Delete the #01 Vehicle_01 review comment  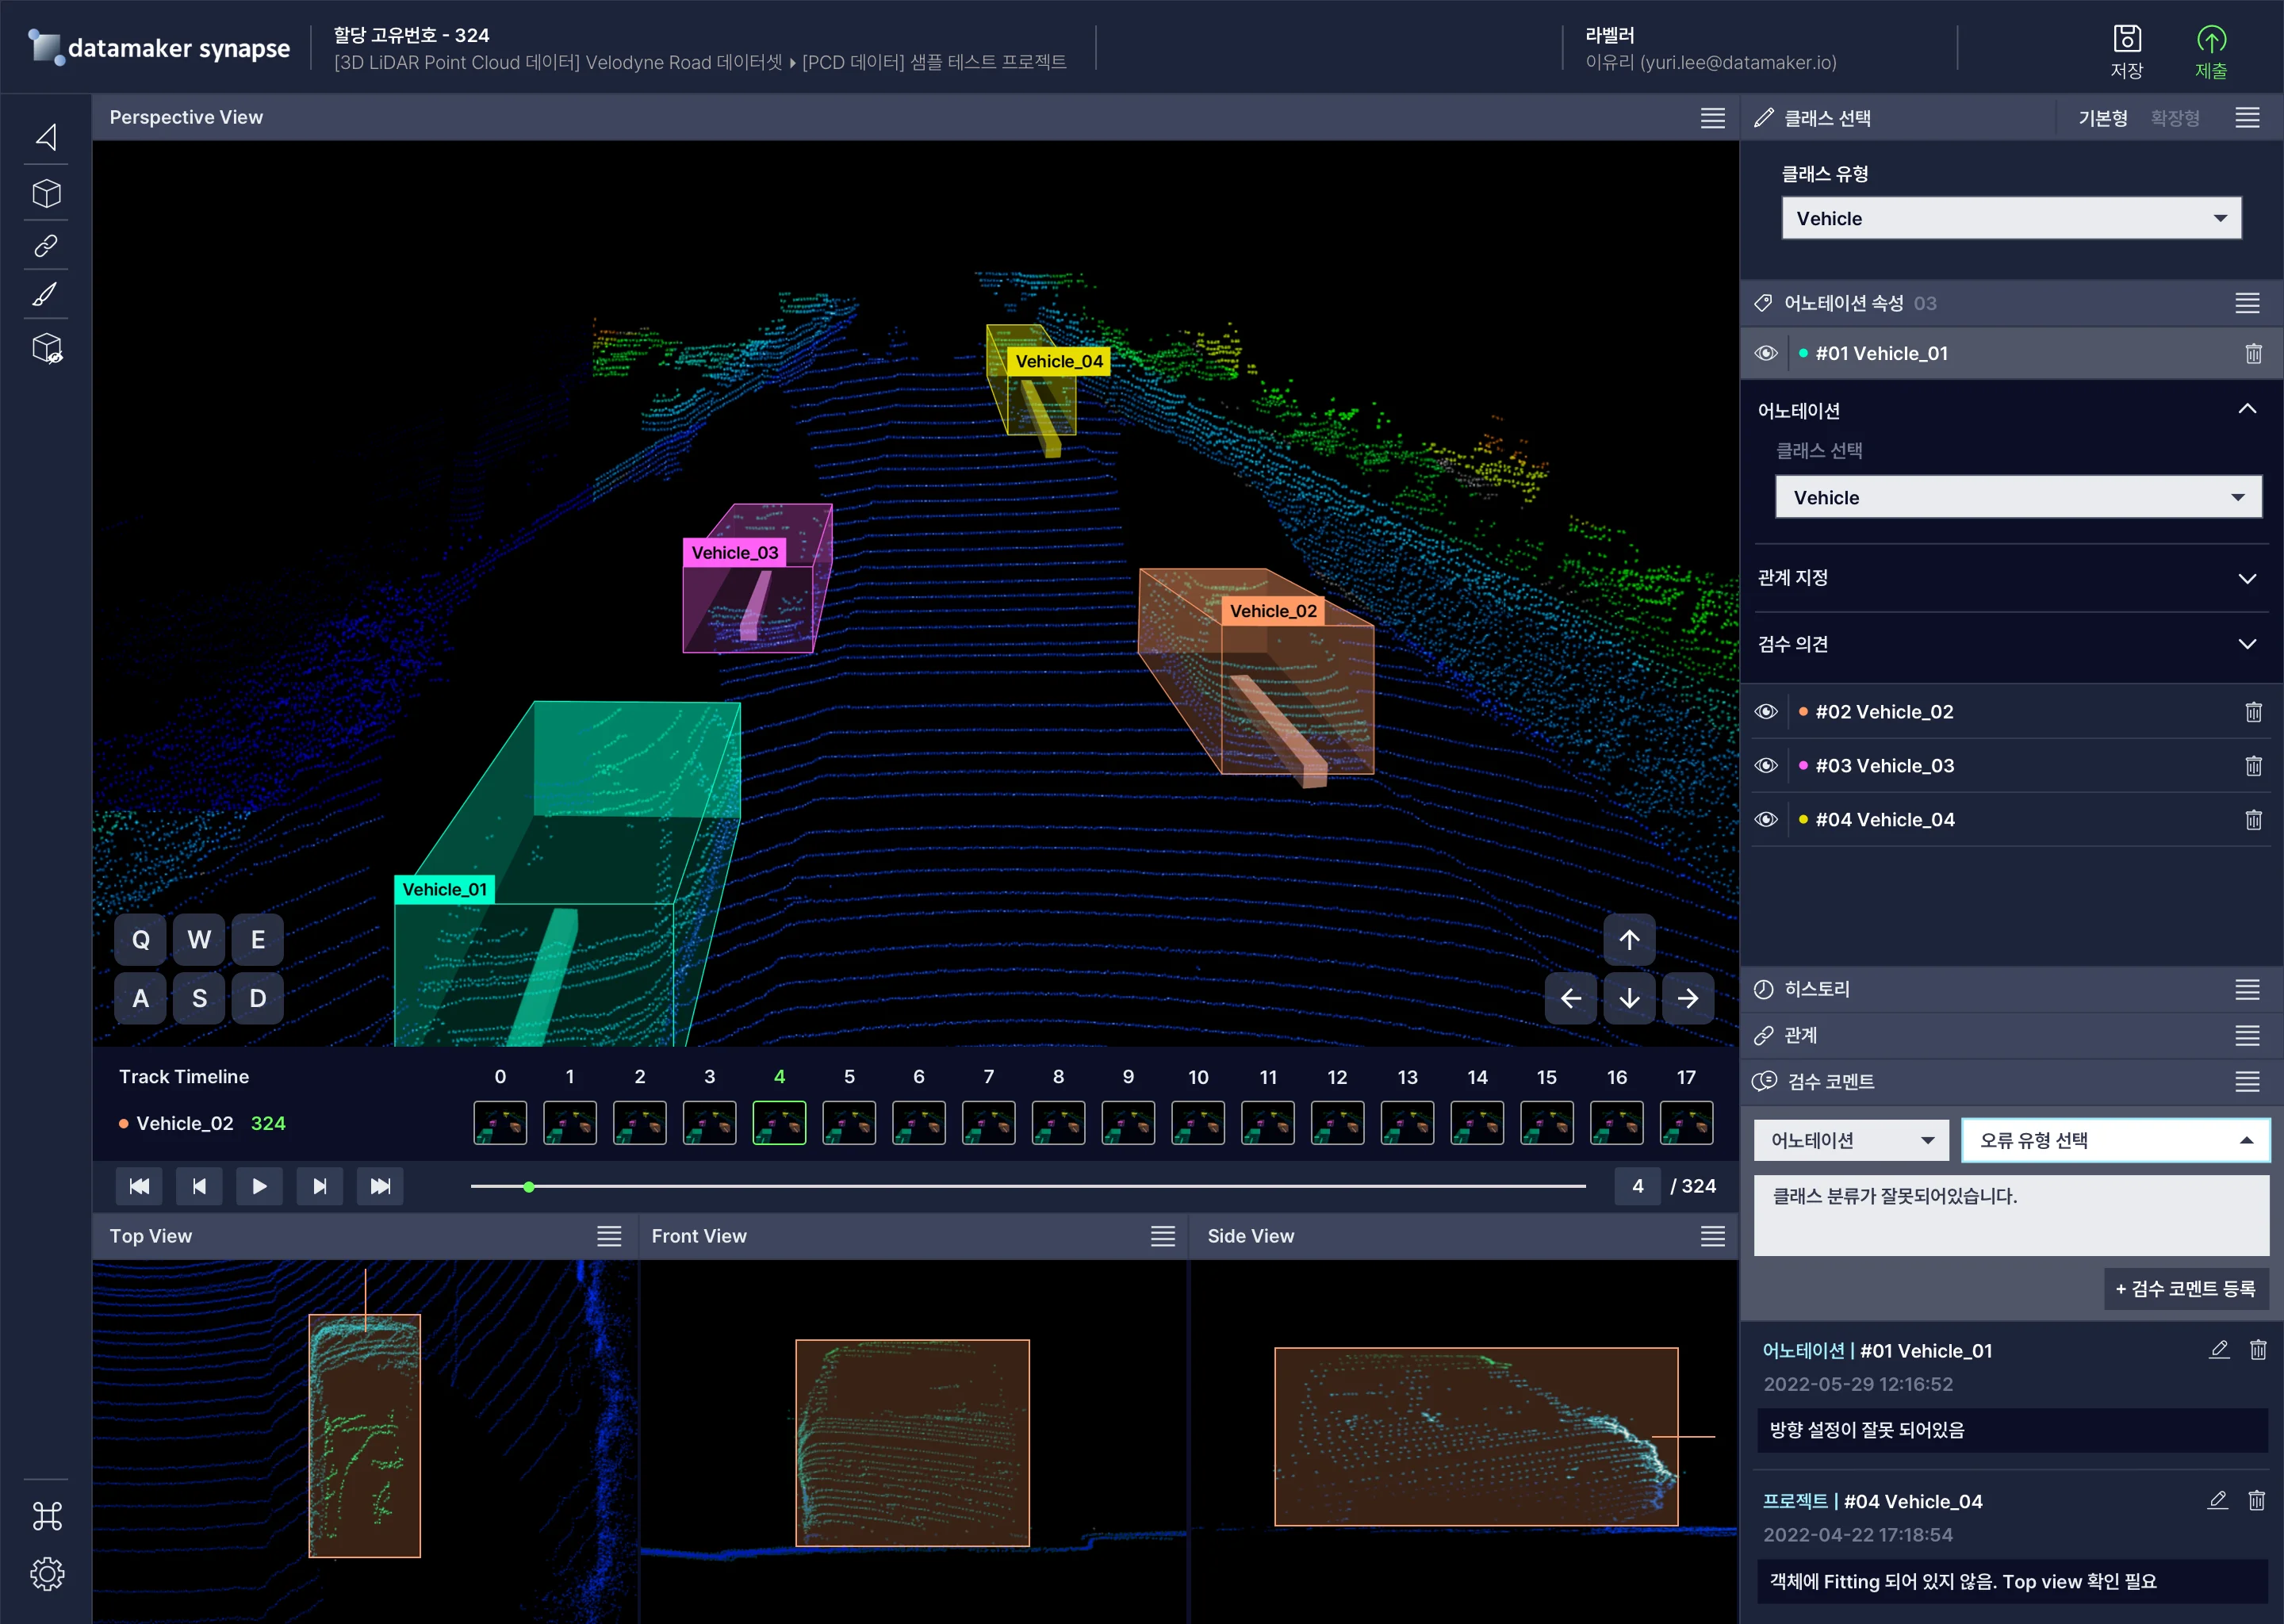click(2258, 1350)
